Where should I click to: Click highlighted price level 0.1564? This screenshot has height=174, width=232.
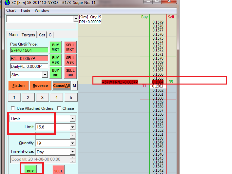[x=158, y=82]
